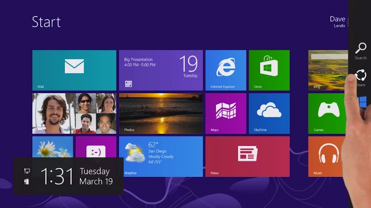Click the Search charm
Screen dimensions: 371x208
[360, 51]
